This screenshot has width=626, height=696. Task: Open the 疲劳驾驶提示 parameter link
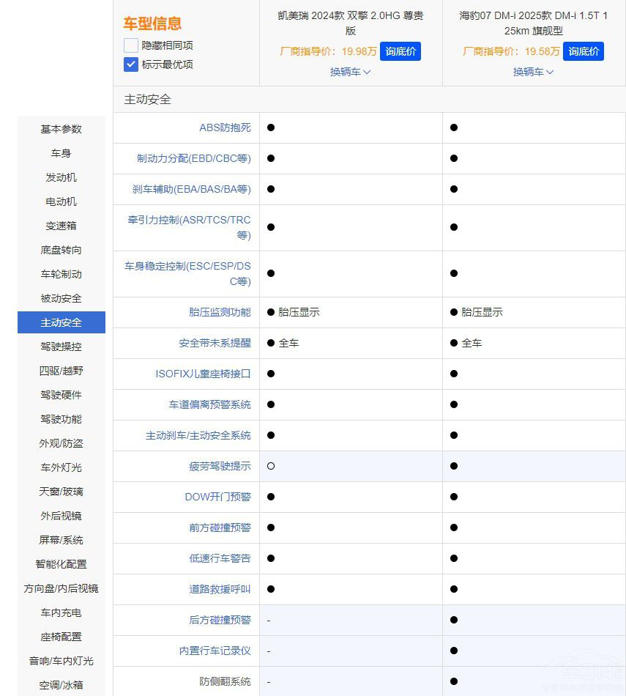pyautogui.click(x=220, y=466)
